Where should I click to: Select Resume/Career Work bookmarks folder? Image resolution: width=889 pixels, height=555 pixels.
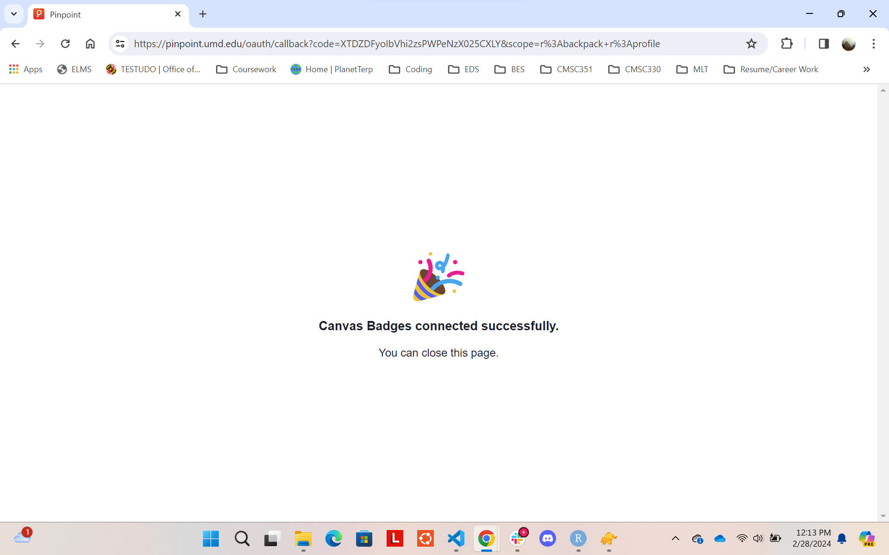click(770, 69)
